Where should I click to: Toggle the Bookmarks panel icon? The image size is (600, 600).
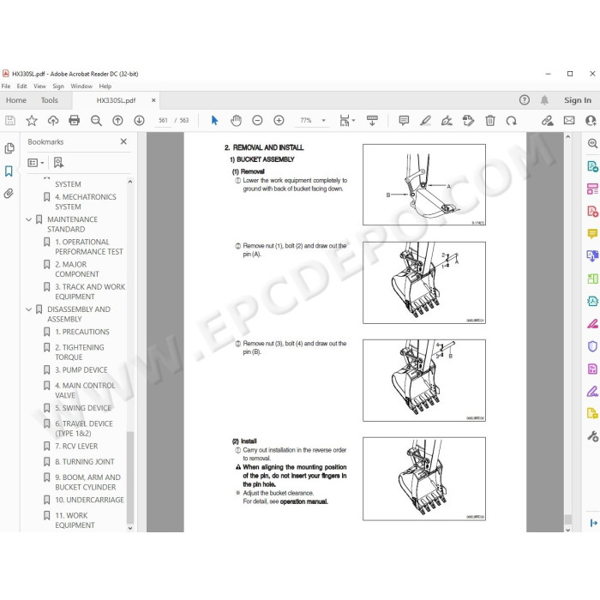coord(9,171)
